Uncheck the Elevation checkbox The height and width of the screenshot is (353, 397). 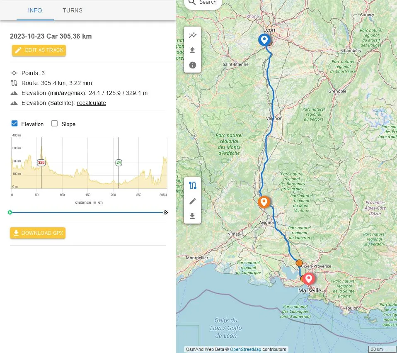tap(15, 124)
